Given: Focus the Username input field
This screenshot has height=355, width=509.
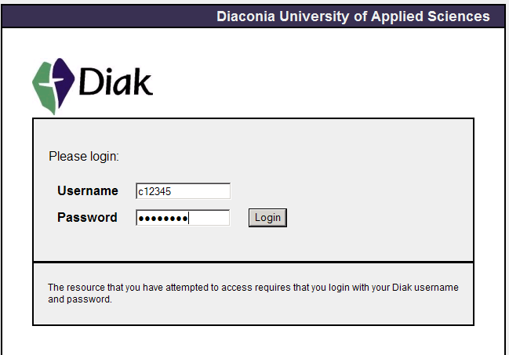Looking at the screenshot, I should click(183, 191).
